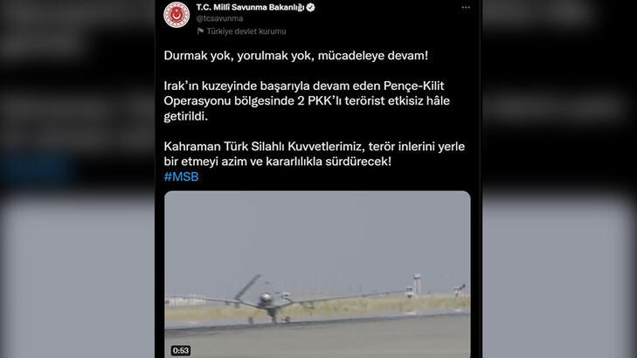Image resolution: width=637 pixels, height=358 pixels.
Task: Click the blurred dark area left of tweet header
Action: coord(77,24)
